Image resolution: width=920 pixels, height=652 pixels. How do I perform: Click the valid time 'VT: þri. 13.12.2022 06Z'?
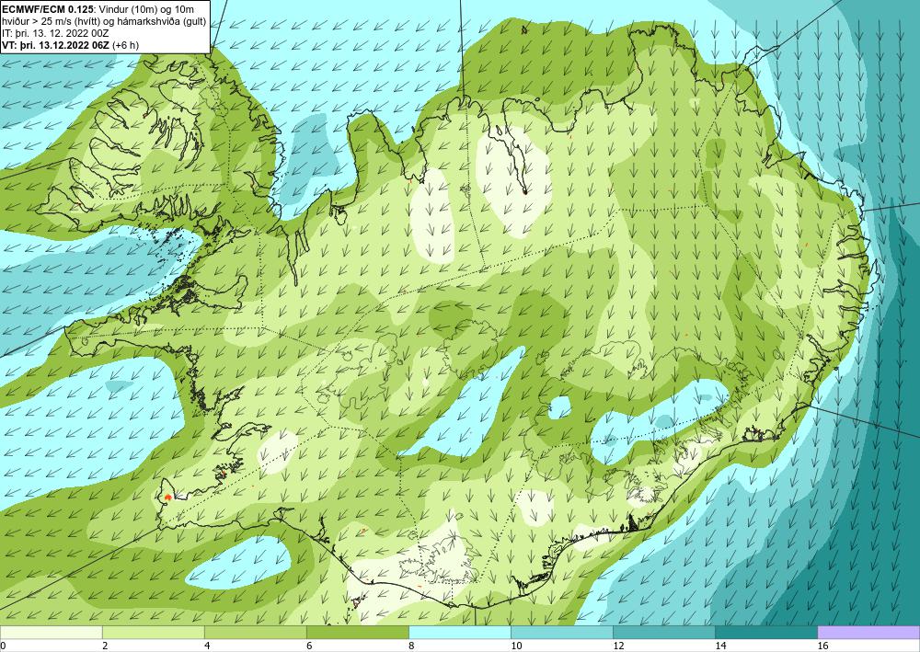coord(55,45)
